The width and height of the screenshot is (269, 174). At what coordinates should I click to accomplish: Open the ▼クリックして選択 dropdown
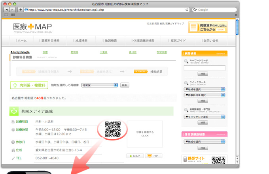(205, 117)
